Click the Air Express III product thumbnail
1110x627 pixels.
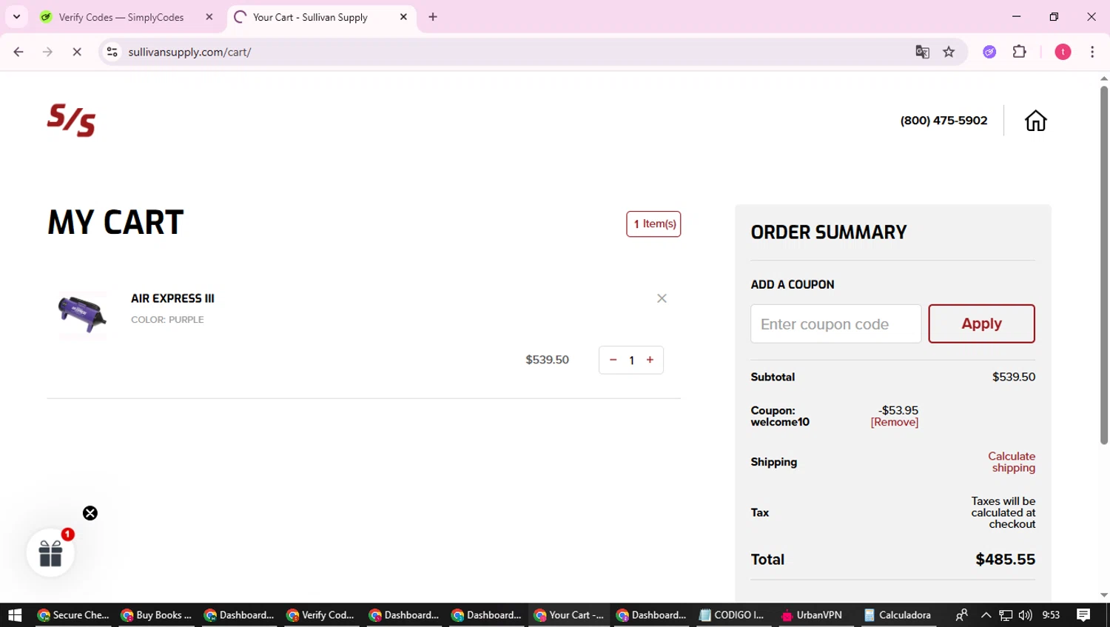pos(82,314)
